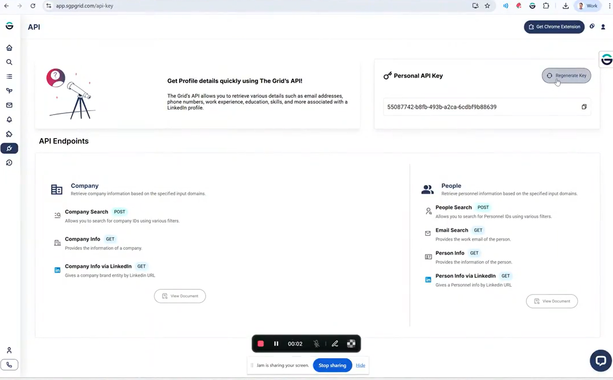Open View Document under Company endpoints
The width and height of the screenshot is (613, 380).
pyautogui.click(x=180, y=296)
